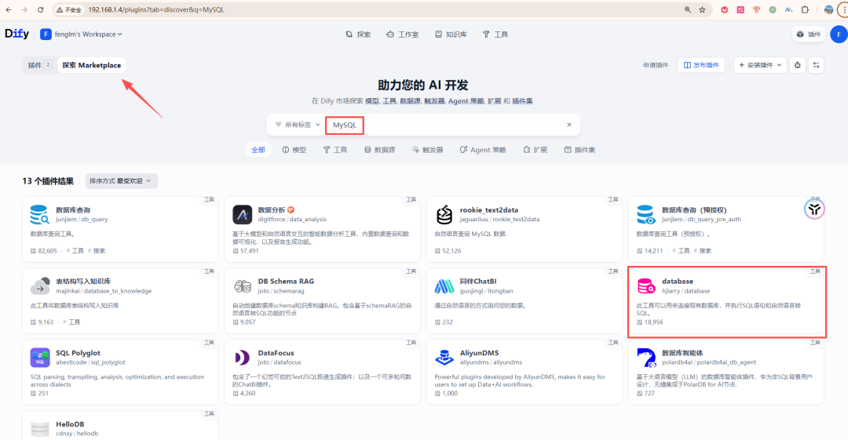848x440 pixels.
Task: Click the 57,491 install count
Action: [x=250, y=251]
